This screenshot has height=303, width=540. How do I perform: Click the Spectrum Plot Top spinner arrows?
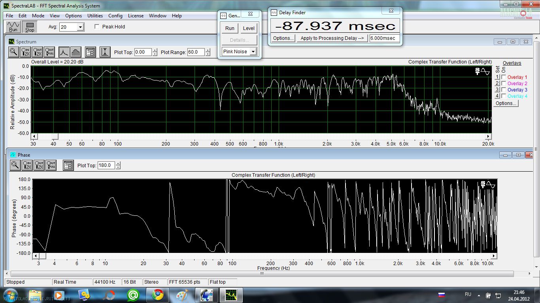[155, 52]
